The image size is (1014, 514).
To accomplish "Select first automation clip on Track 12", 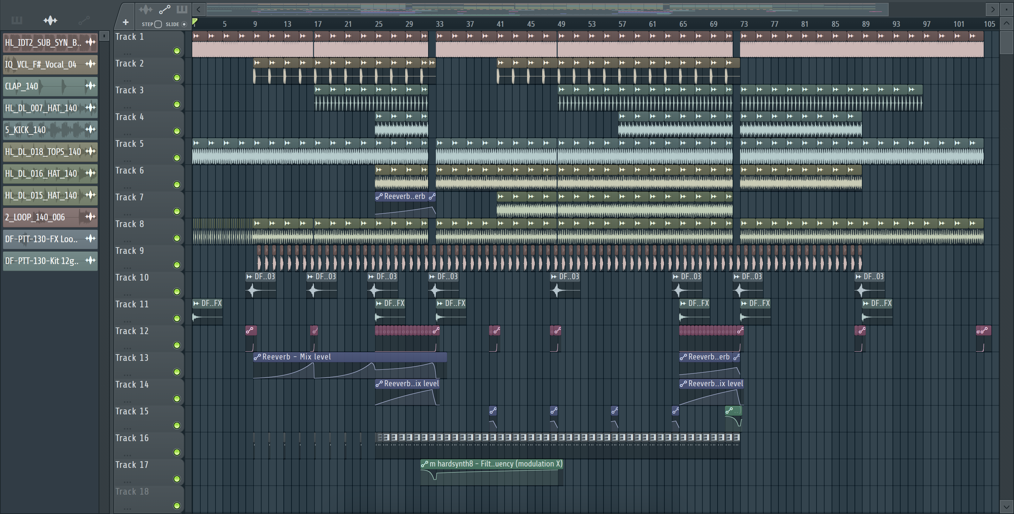I will tap(251, 331).
